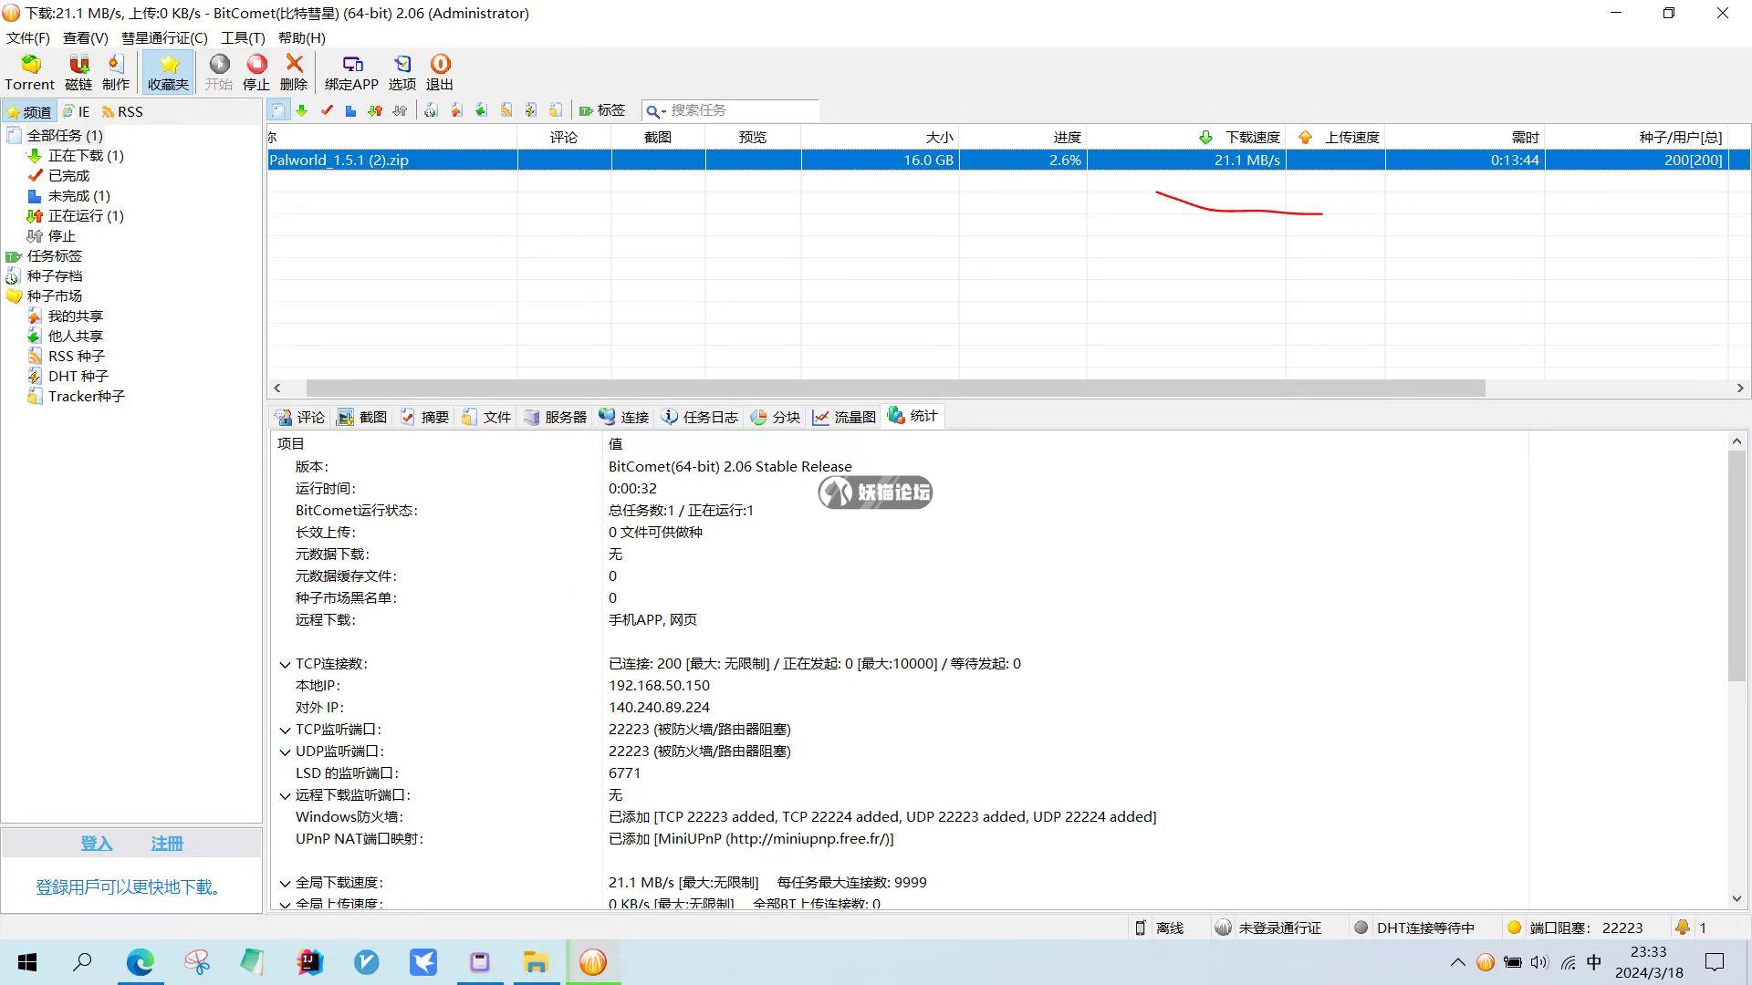
Task: Toggle the colored up-down arrows running filter
Action: pyautogui.click(x=375, y=110)
